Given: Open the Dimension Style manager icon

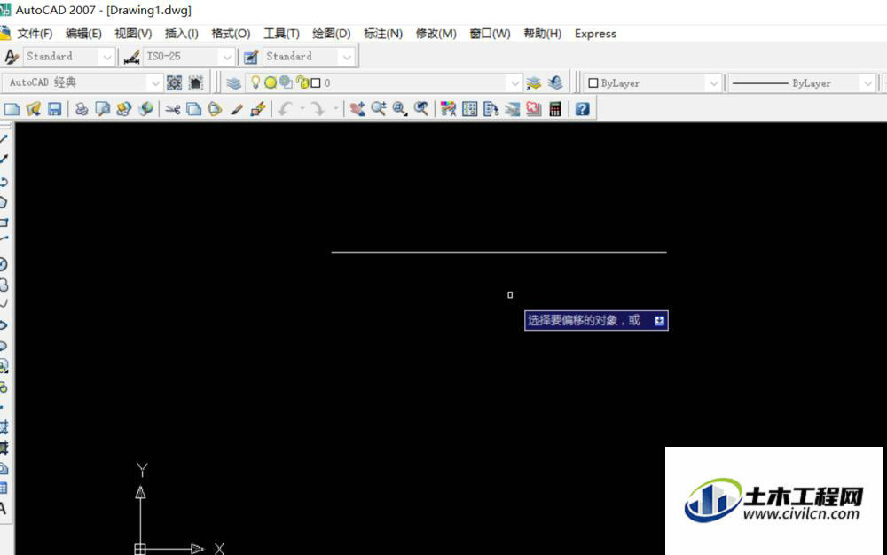Looking at the screenshot, I should point(132,57).
